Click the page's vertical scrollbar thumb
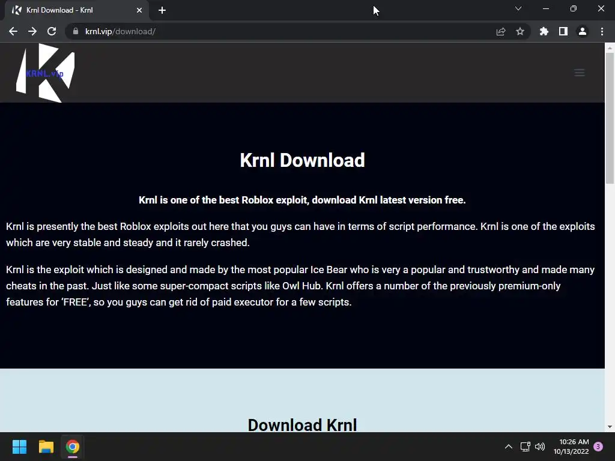Screen dimensions: 615x461 coord(610,118)
